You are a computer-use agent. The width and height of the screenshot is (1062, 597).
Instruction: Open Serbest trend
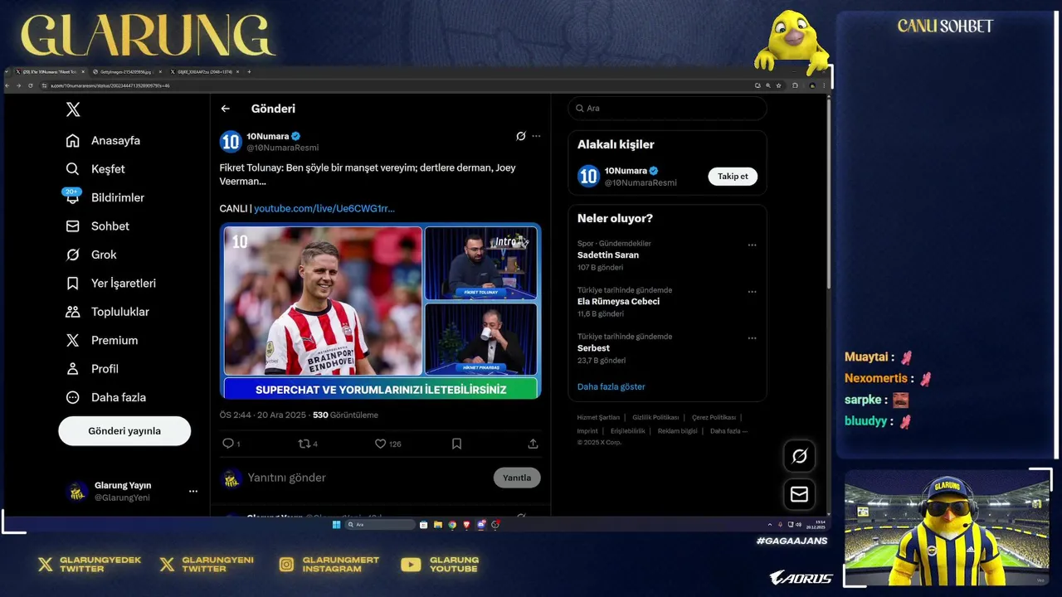pos(593,348)
